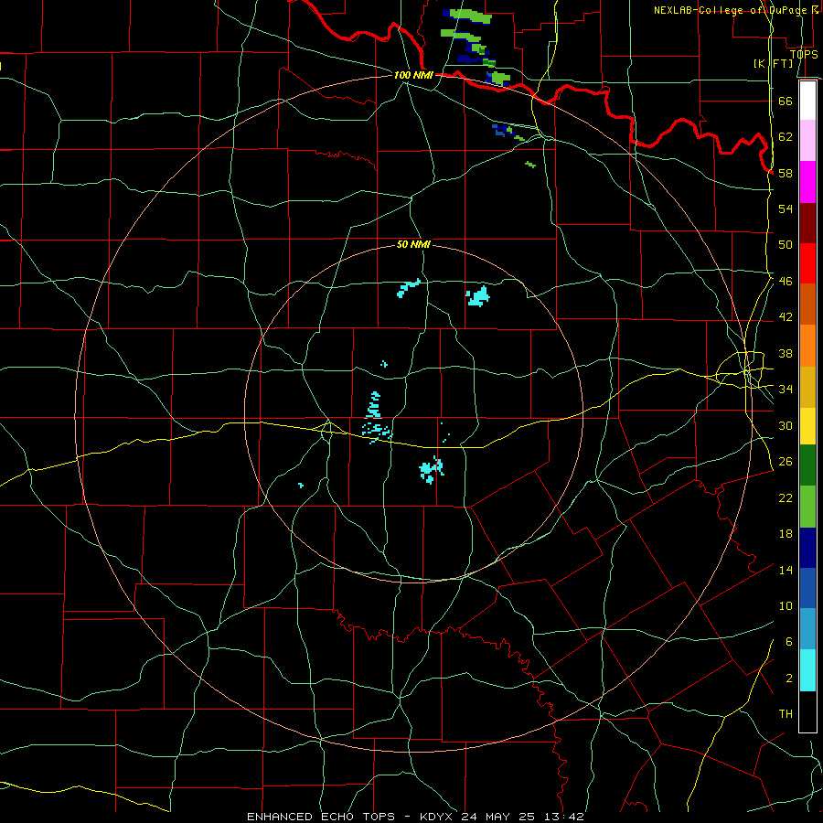Click the medium blue swatch between the 14 and 10 labels
This screenshot has width=823, height=823.
[807, 588]
